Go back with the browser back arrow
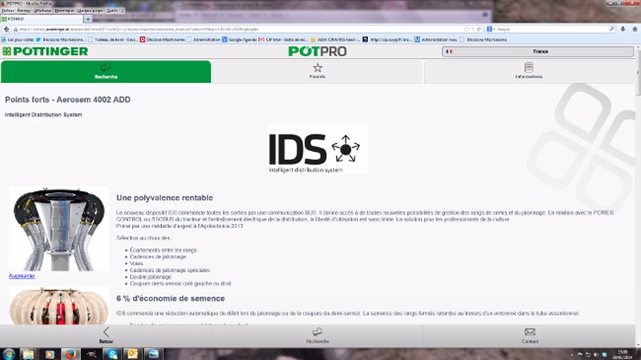The height and width of the screenshot is (360, 641). pos(6,29)
